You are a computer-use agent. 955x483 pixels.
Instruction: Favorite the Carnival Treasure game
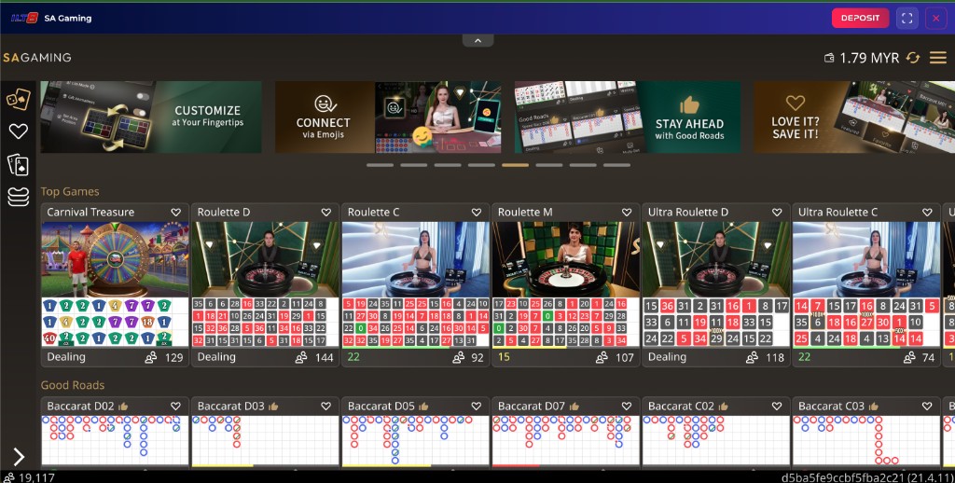pyautogui.click(x=176, y=212)
